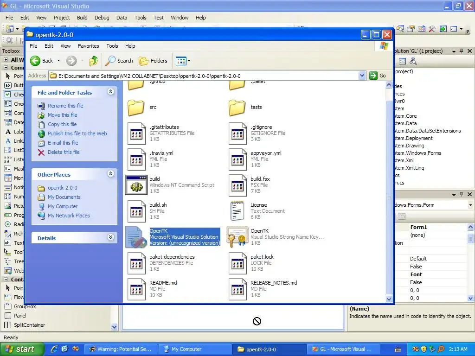Click the Windows Start button

[22, 349]
